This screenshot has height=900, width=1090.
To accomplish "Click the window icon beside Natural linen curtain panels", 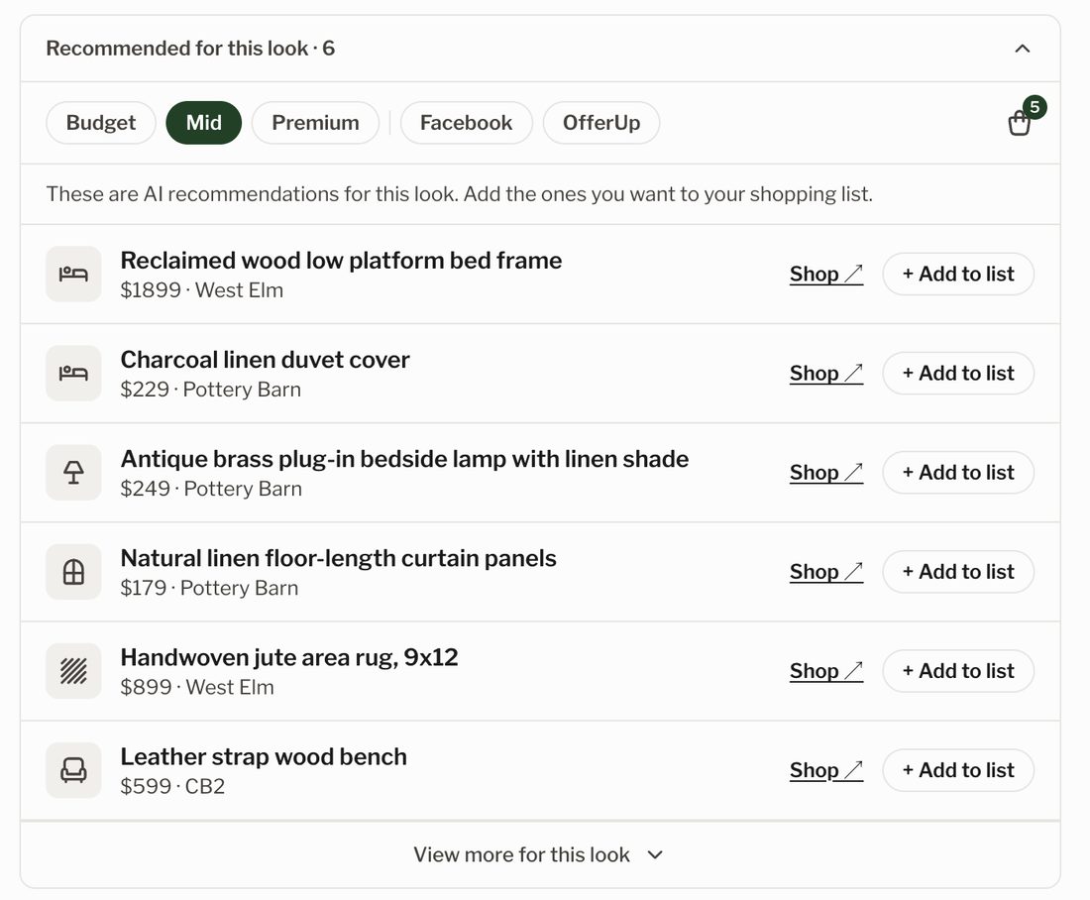I will pos(73,572).
